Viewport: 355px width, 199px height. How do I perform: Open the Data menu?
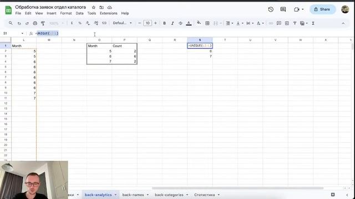[x=79, y=13]
